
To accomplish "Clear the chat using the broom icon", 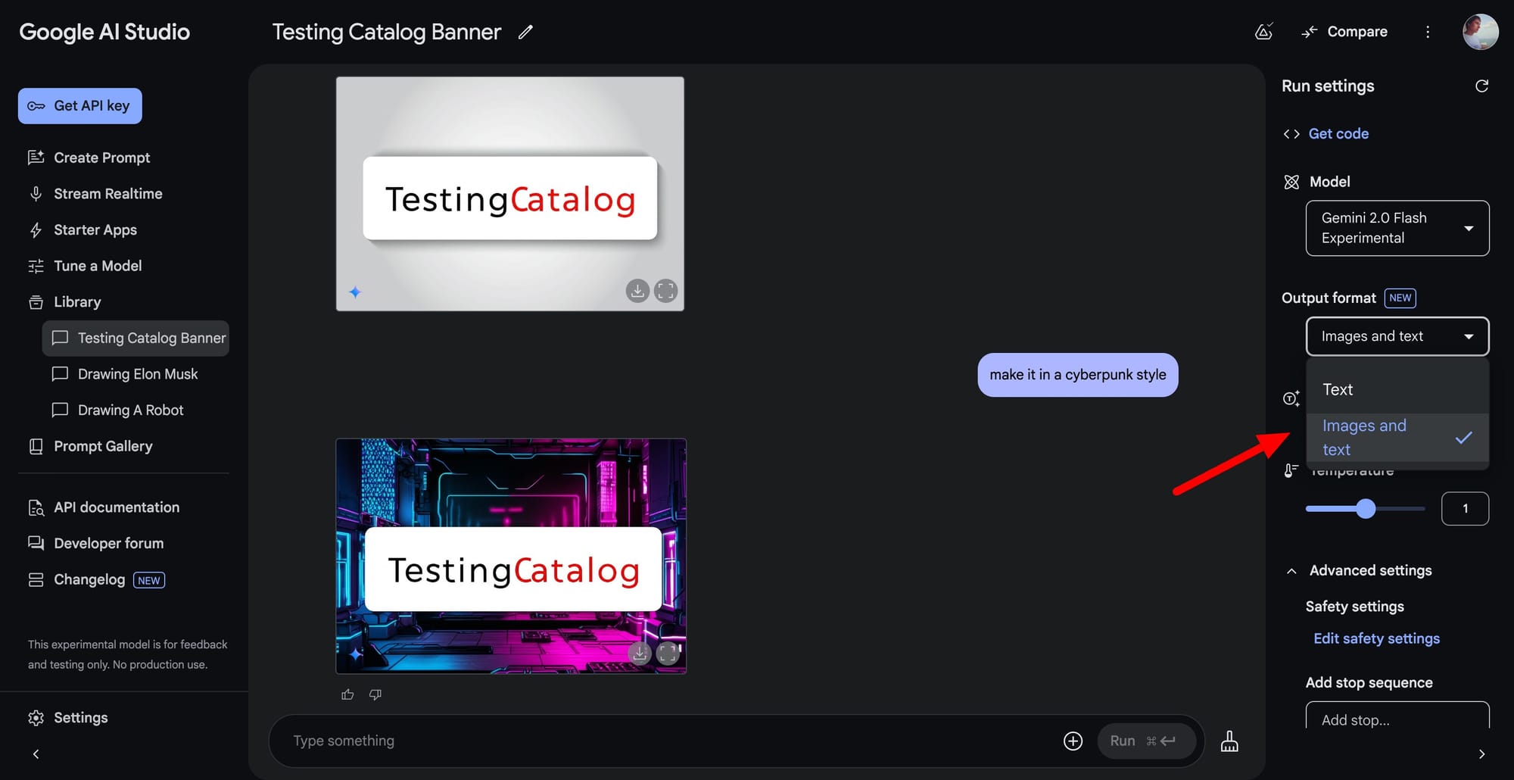I will [1229, 741].
